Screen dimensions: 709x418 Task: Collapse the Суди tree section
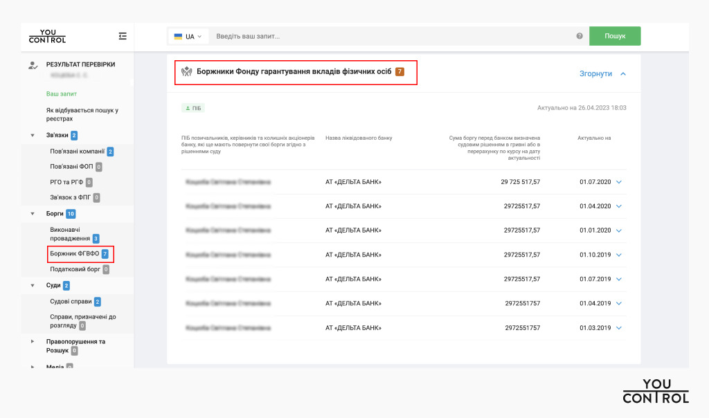[x=33, y=286]
